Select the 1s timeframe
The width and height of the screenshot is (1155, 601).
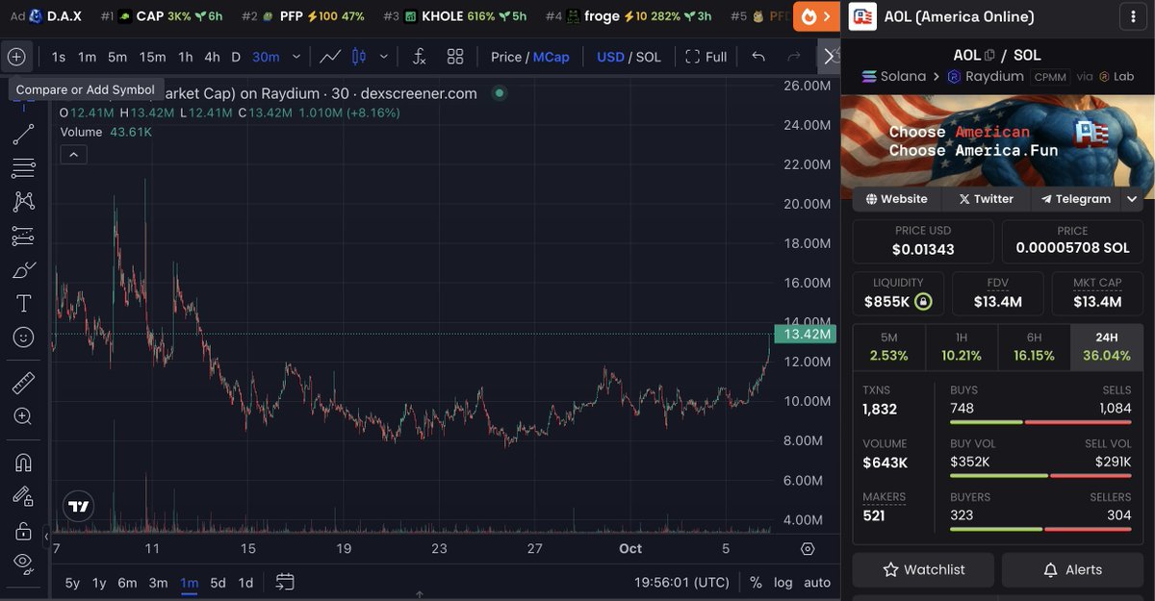click(x=58, y=57)
